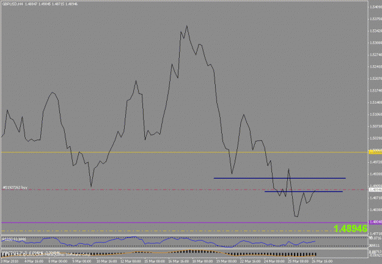This screenshot has width=382, height=264.
Task: Click the '15 Mar 08:00' time label
Action: coord(154,262)
